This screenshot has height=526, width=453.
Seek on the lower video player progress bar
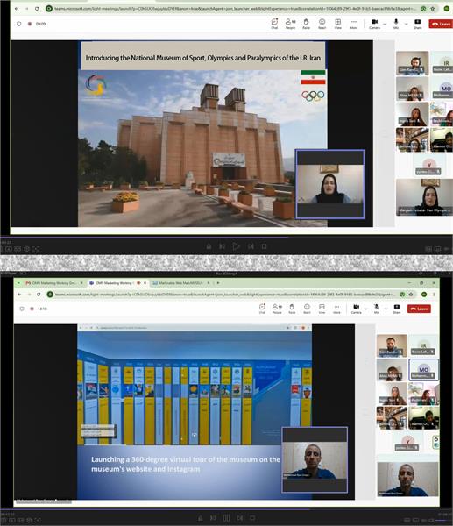click(x=226, y=508)
